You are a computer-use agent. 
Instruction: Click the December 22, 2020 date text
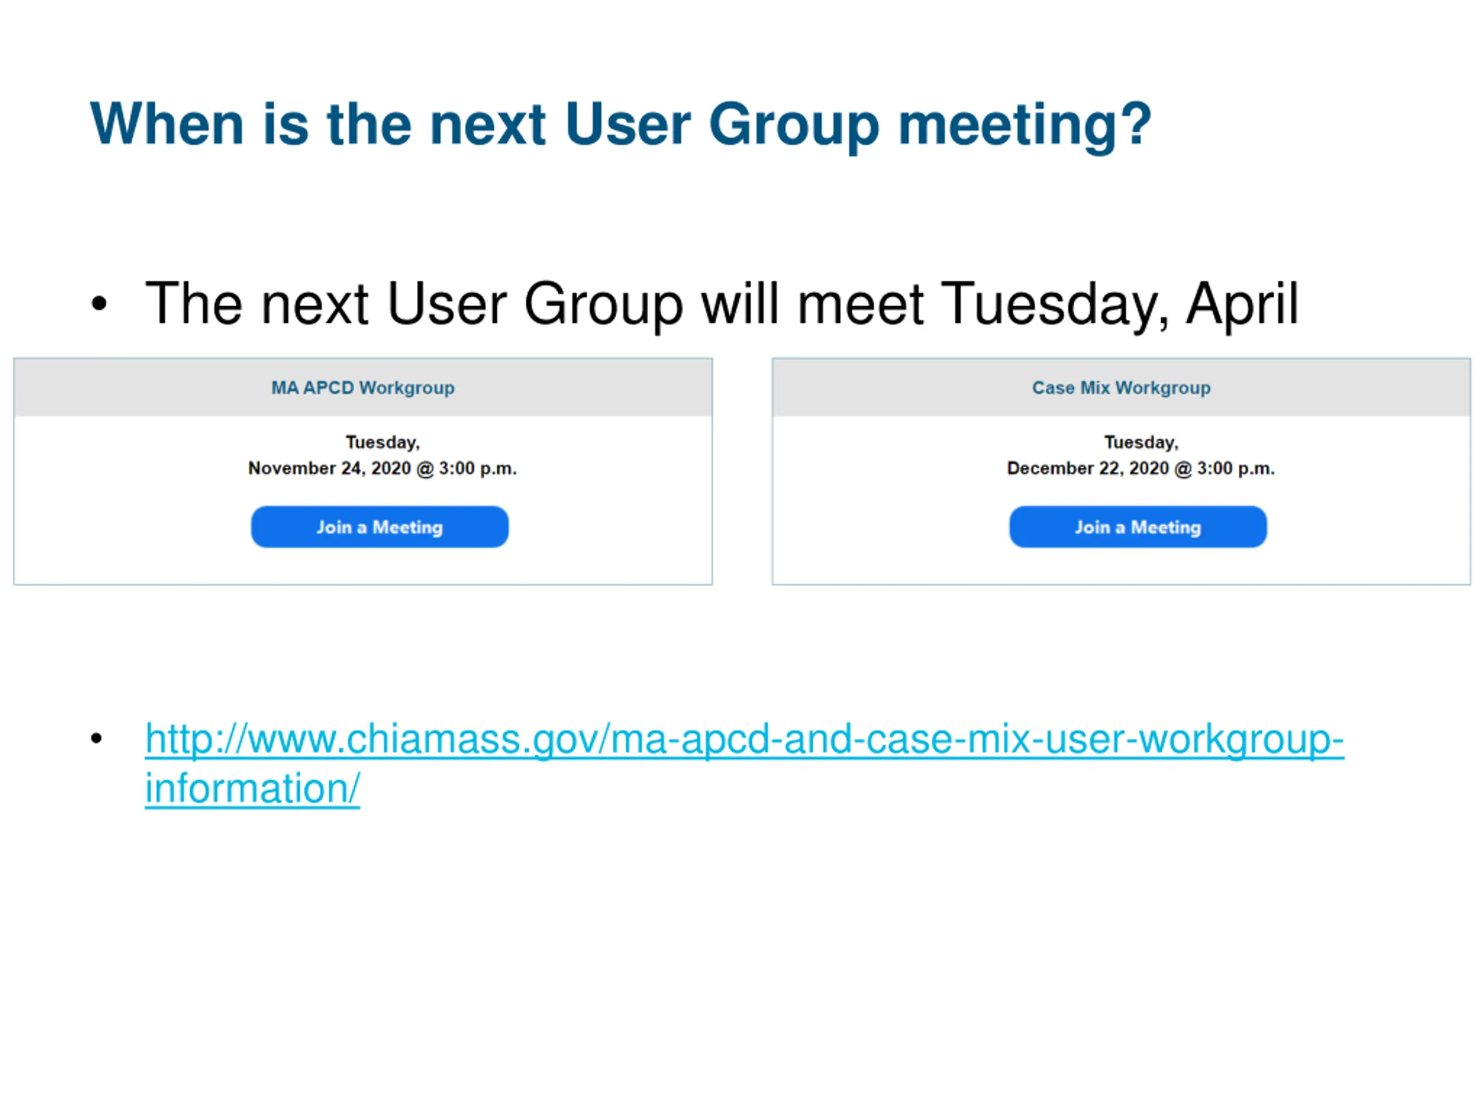click(1087, 468)
